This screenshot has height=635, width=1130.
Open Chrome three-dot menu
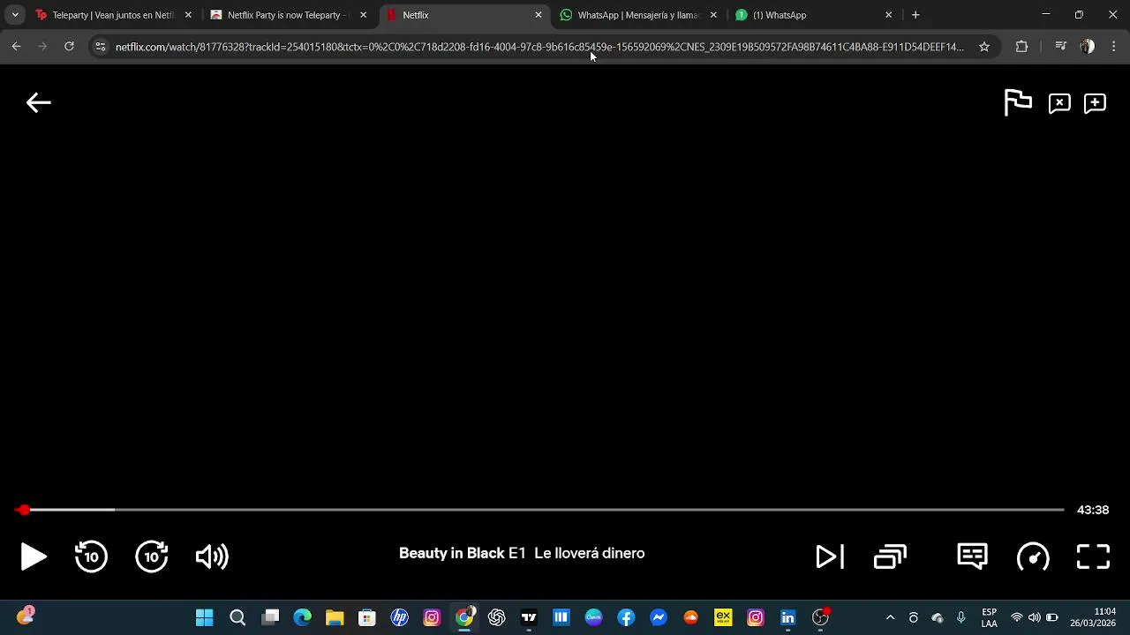pos(1114,47)
